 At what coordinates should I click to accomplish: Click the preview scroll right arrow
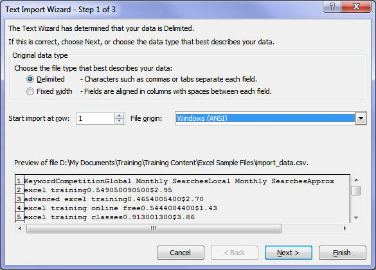coord(345,228)
